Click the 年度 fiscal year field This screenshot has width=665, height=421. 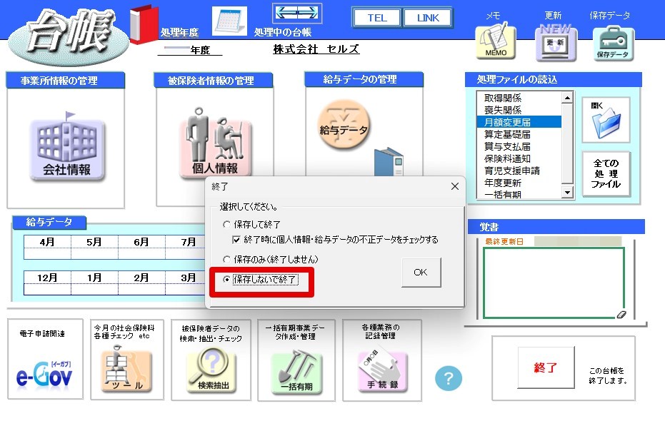pos(189,50)
